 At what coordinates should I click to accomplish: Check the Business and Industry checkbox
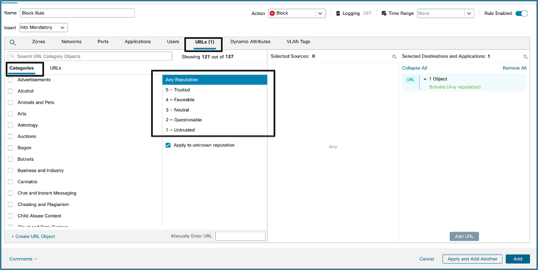point(11,170)
